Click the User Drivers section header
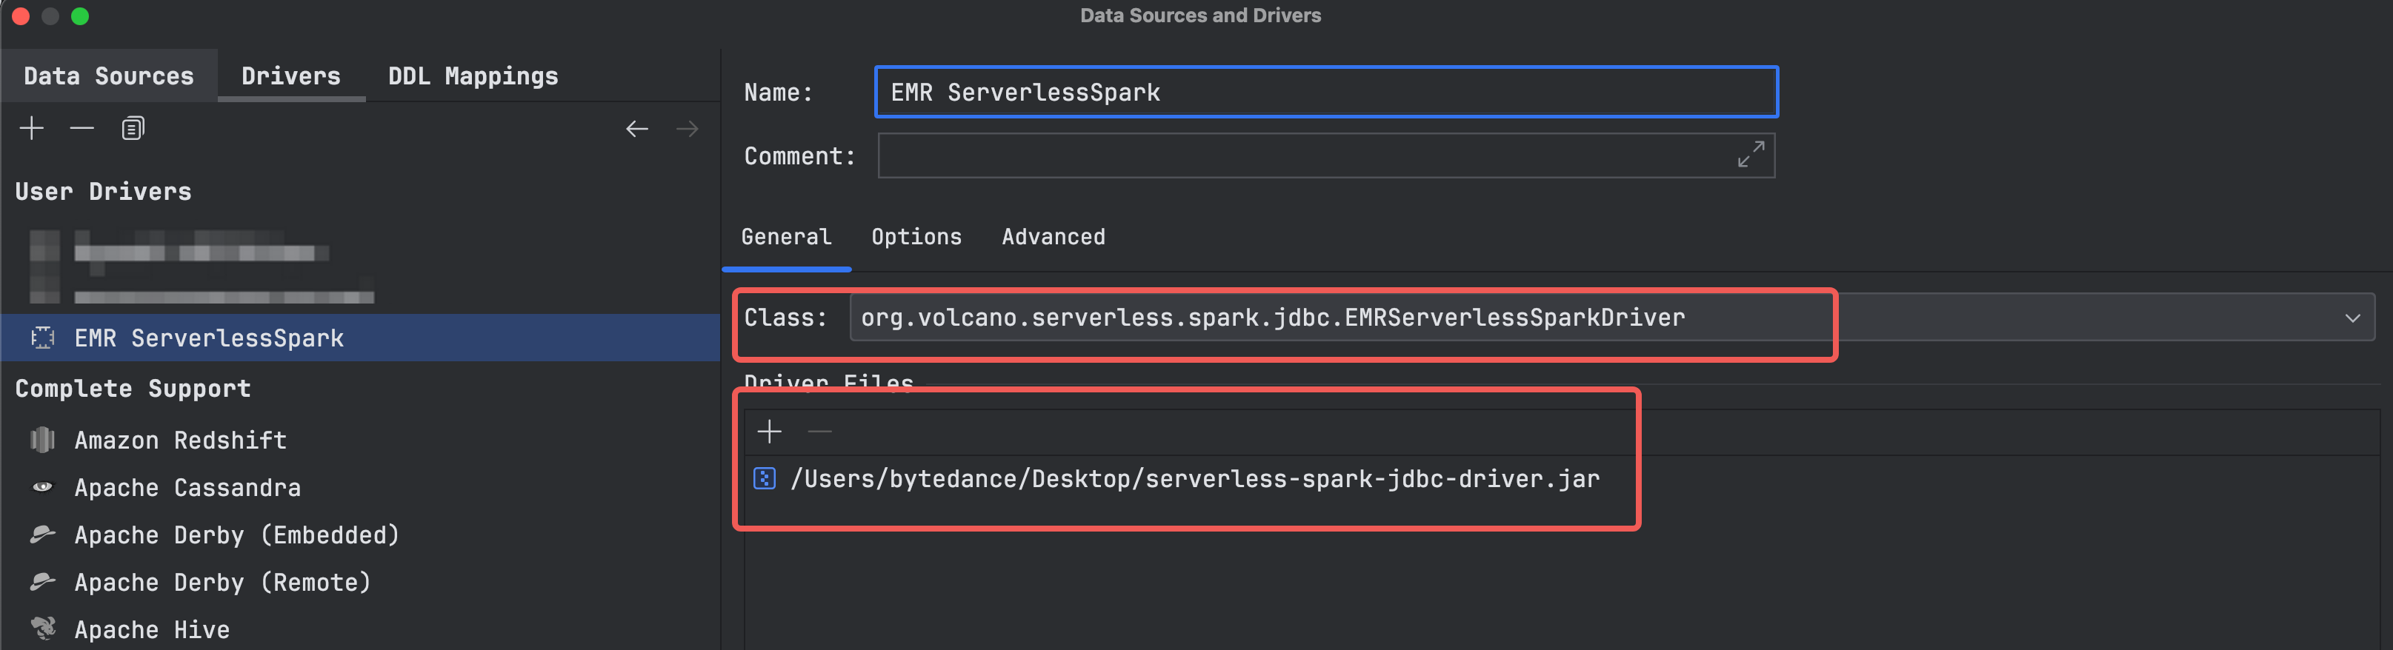The width and height of the screenshot is (2393, 650). (103, 192)
